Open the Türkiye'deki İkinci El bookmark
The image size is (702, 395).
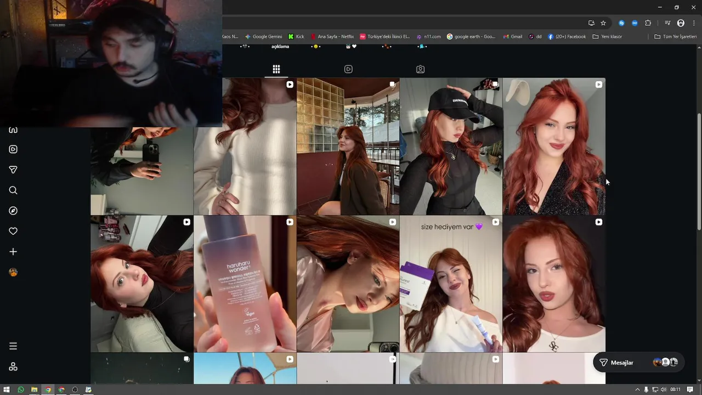(x=385, y=37)
